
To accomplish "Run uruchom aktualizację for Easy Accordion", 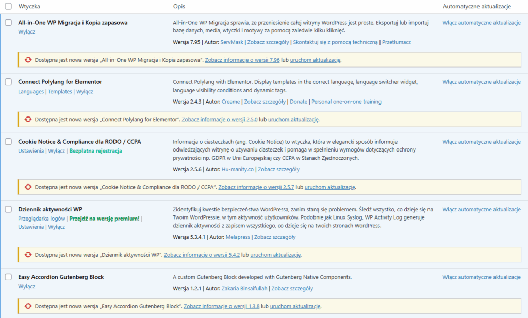I will pos(294,306).
